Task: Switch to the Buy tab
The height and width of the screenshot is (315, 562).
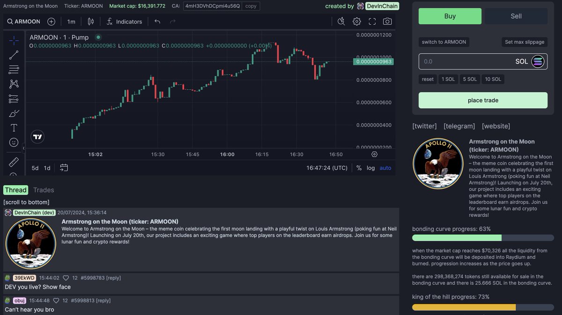Action: click(x=450, y=16)
